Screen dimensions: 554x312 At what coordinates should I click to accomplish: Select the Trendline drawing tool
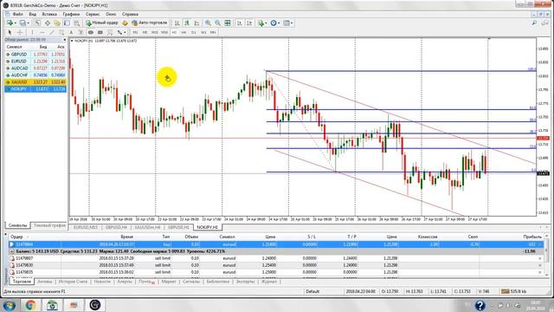coord(52,32)
